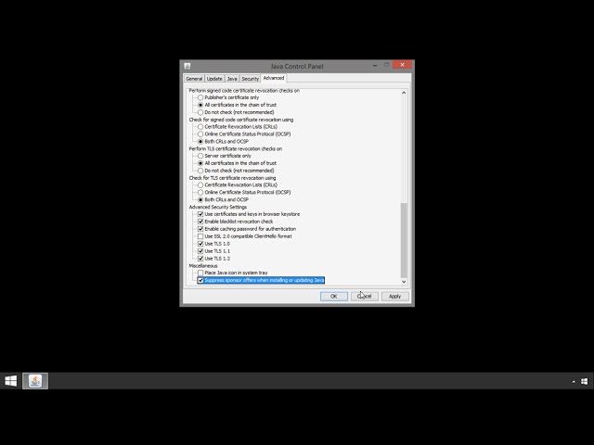Viewport: 594px width, 445px height.
Task: Click the scrollbar up arrow
Action: point(404,93)
